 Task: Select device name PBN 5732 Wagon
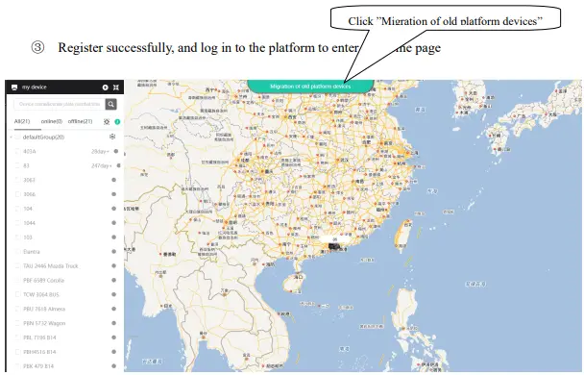pos(44,323)
